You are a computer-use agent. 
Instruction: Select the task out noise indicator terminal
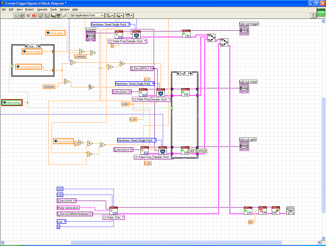(x=244, y=89)
